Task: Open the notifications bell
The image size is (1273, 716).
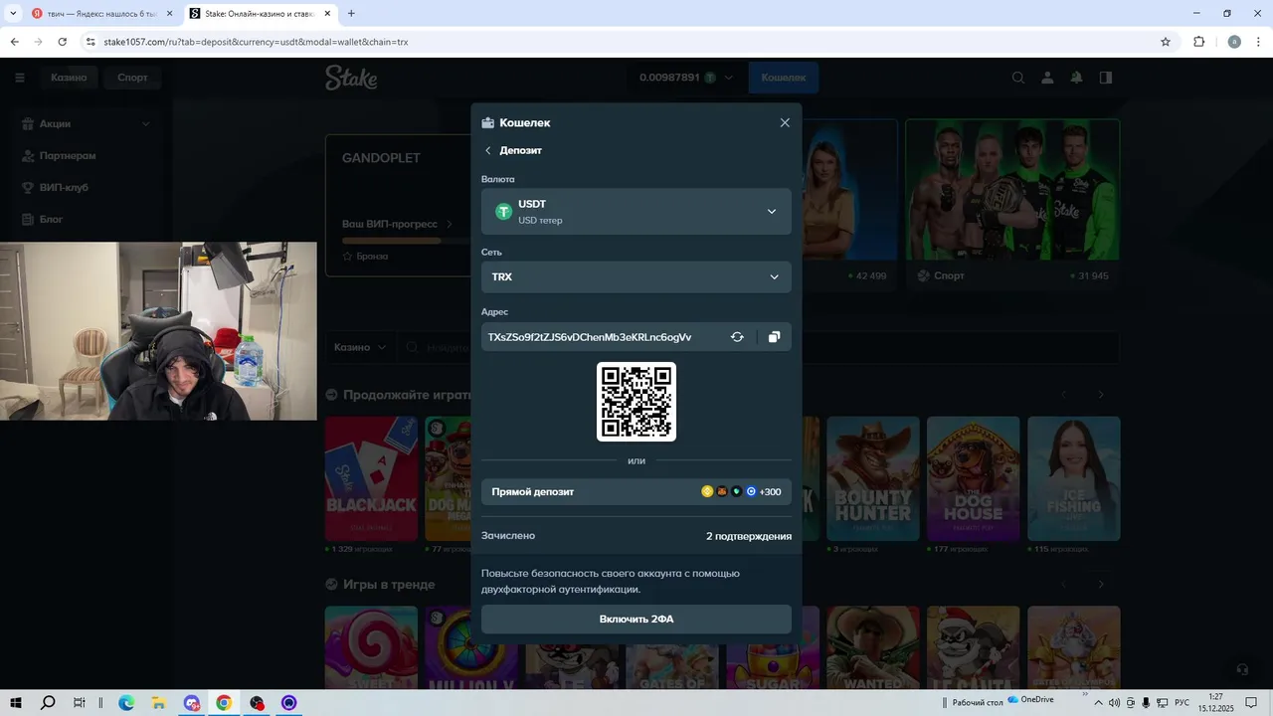Action: (1076, 78)
